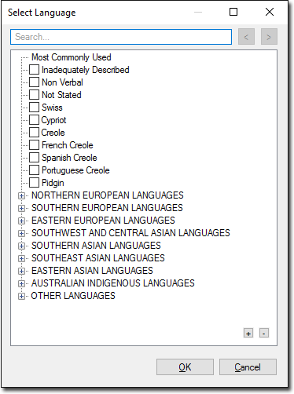Image resolution: width=294 pixels, height=394 pixels.
Task: Check the Not Stated box
Action: [34, 95]
